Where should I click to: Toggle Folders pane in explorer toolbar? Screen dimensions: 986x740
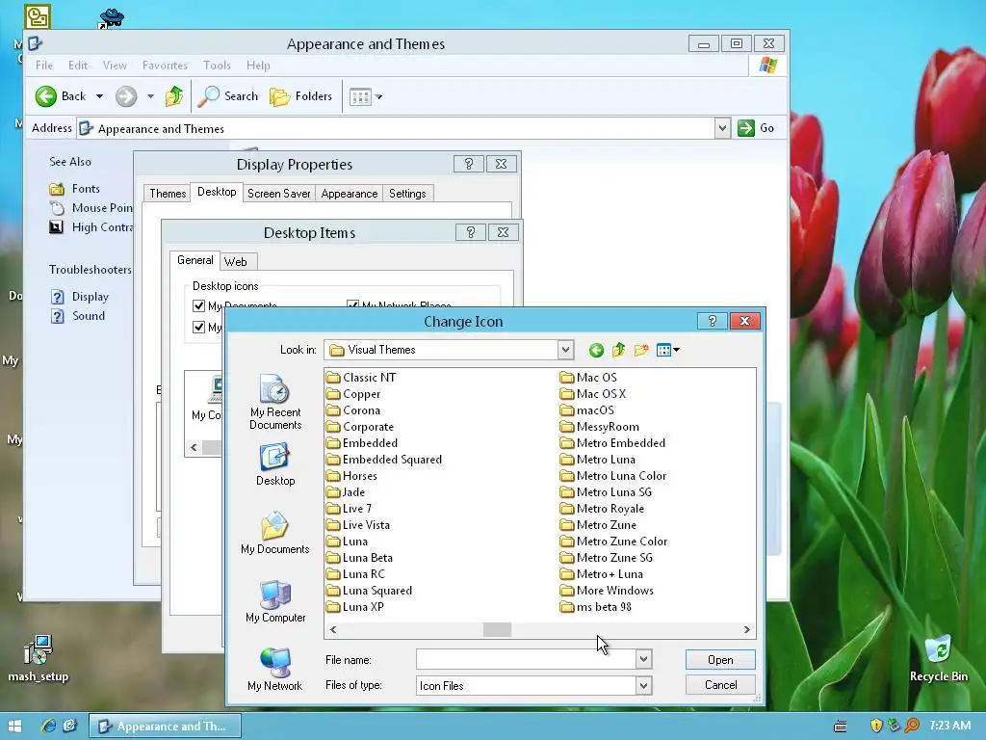click(x=301, y=96)
